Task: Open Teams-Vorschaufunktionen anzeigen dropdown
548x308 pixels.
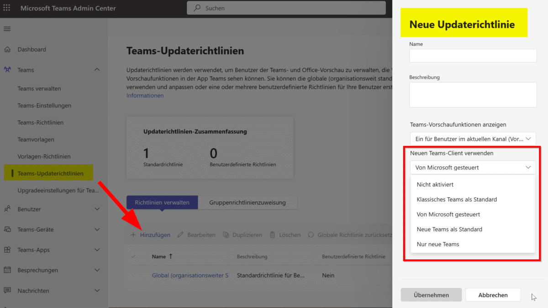Action: tap(473, 139)
